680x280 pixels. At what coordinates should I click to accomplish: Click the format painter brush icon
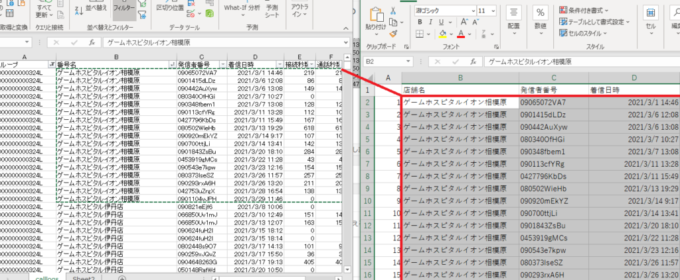pyautogui.click(x=393, y=34)
